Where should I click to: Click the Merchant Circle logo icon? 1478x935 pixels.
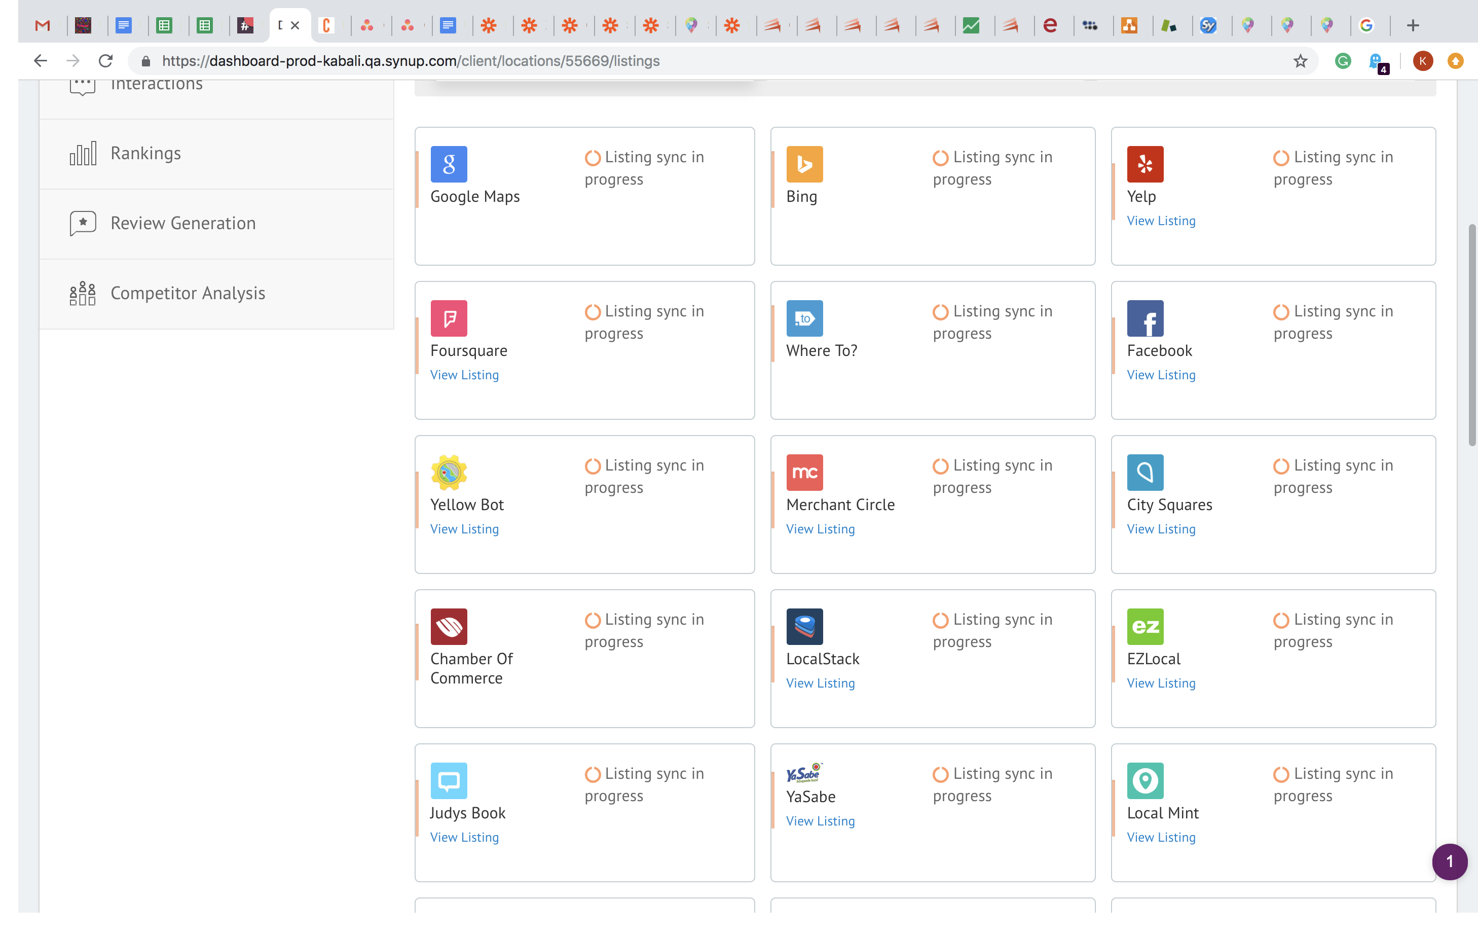[804, 472]
